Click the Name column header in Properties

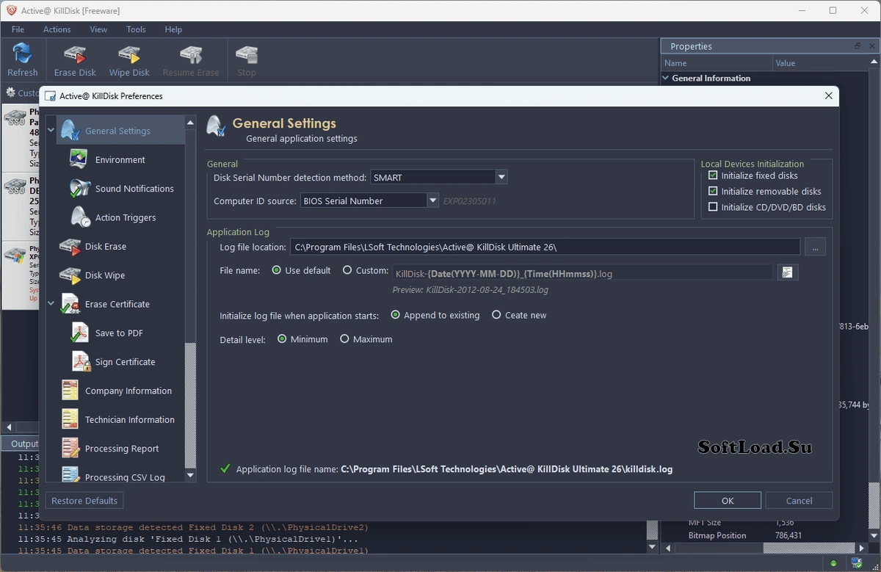coord(716,63)
